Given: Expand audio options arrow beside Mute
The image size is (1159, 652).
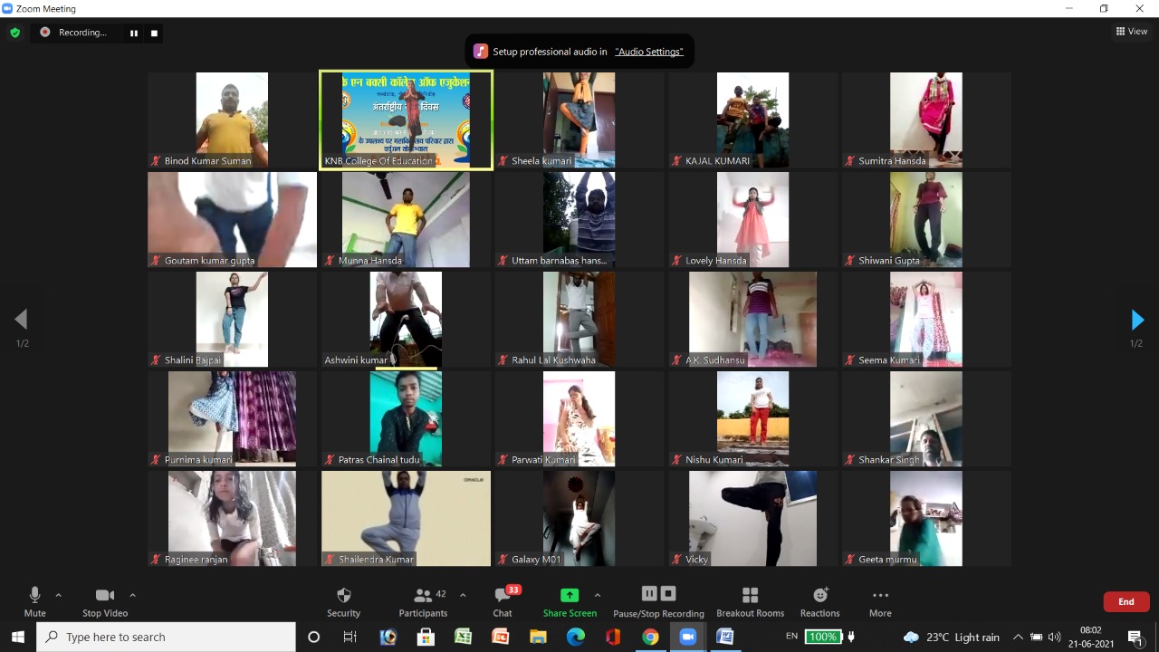Looking at the screenshot, I should [x=59, y=595].
